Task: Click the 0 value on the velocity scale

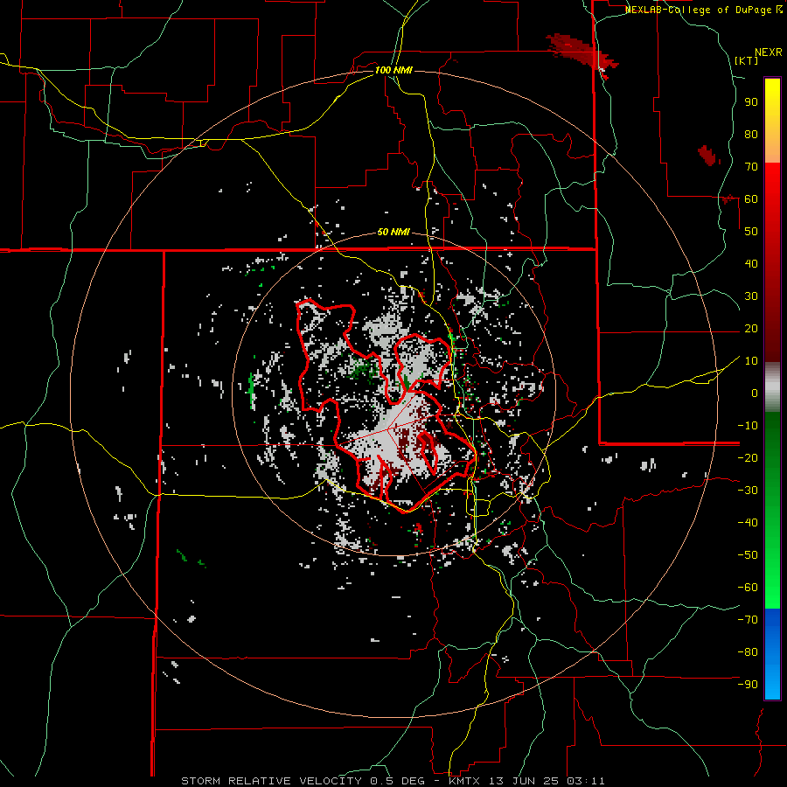Action: [x=755, y=393]
